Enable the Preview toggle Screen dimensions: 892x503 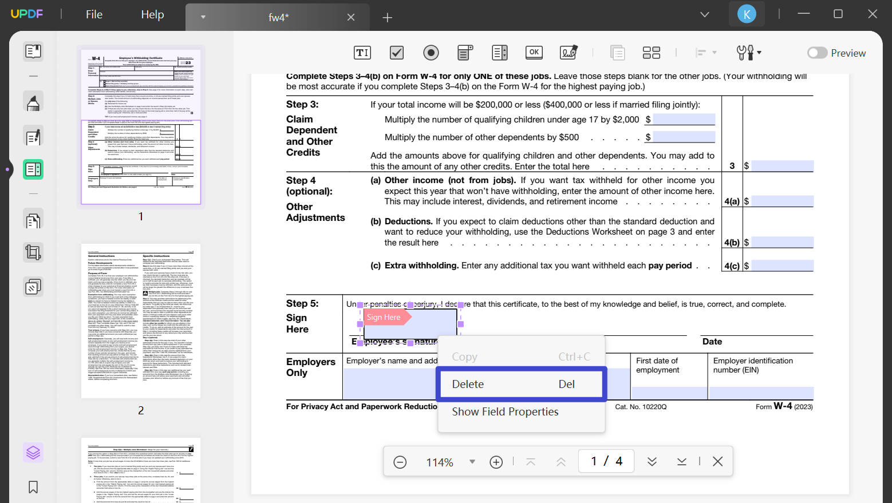click(x=817, y=53)
